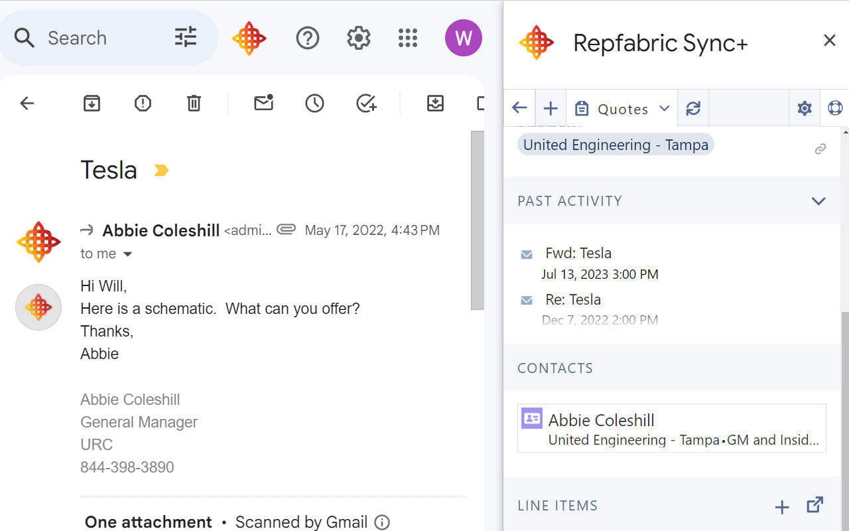The image size is (849, 531).
Task: Click the 'One attachment' label
Action: [149, 522]
